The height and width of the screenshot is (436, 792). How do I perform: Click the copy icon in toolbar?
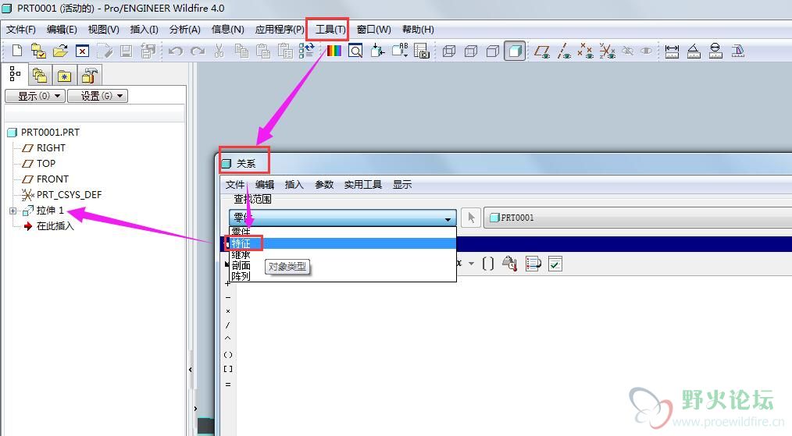(241, 51)
